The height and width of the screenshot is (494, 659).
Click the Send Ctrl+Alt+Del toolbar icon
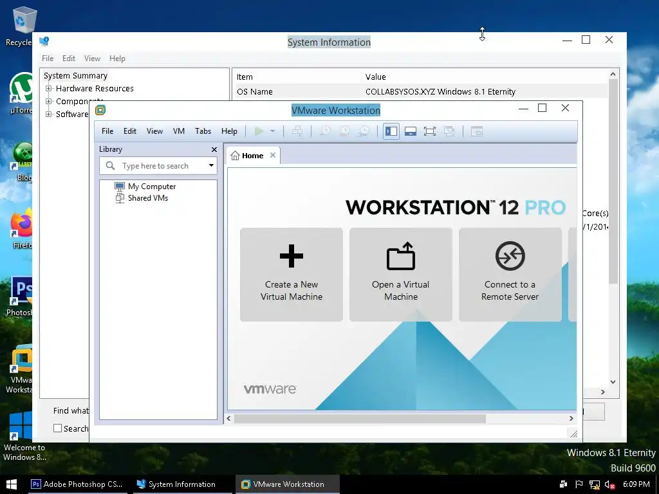tap(297, 131)
